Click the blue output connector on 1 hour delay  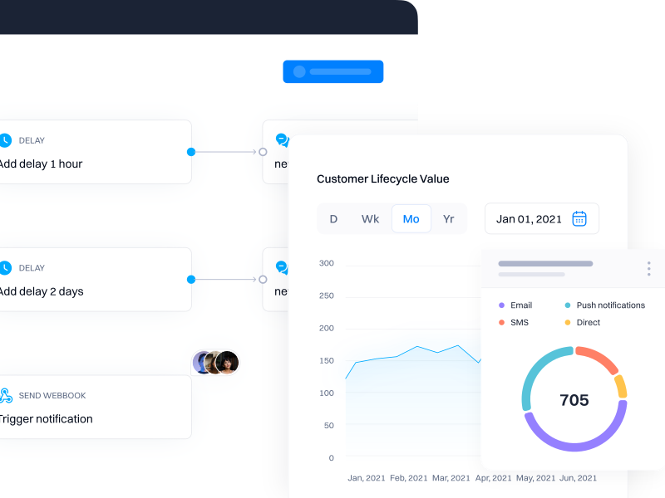coord(191,152)
